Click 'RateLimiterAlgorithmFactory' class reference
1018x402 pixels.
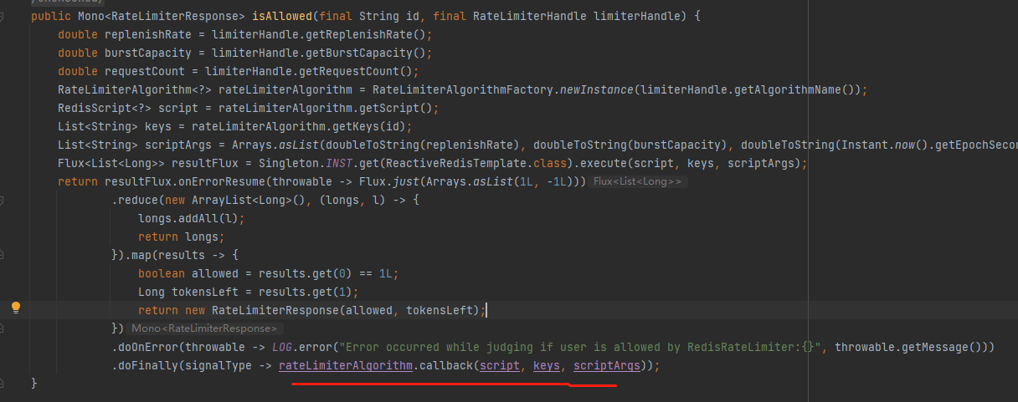pos(463,89)
